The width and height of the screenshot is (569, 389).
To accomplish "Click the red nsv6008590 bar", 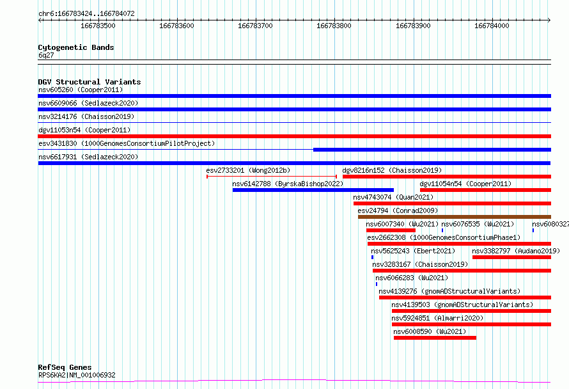I will tap(435, 338).
